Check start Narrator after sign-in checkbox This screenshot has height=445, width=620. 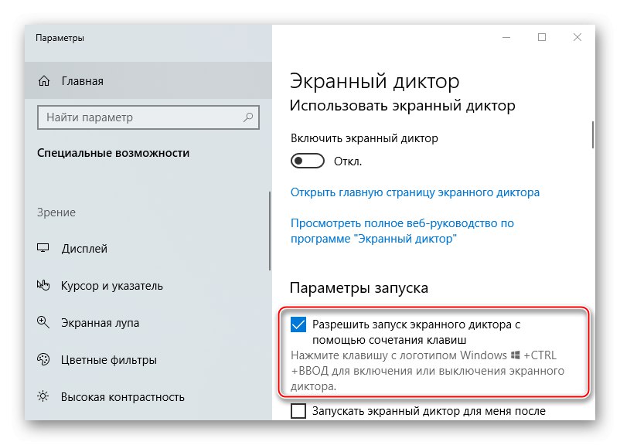click(298, 411)
